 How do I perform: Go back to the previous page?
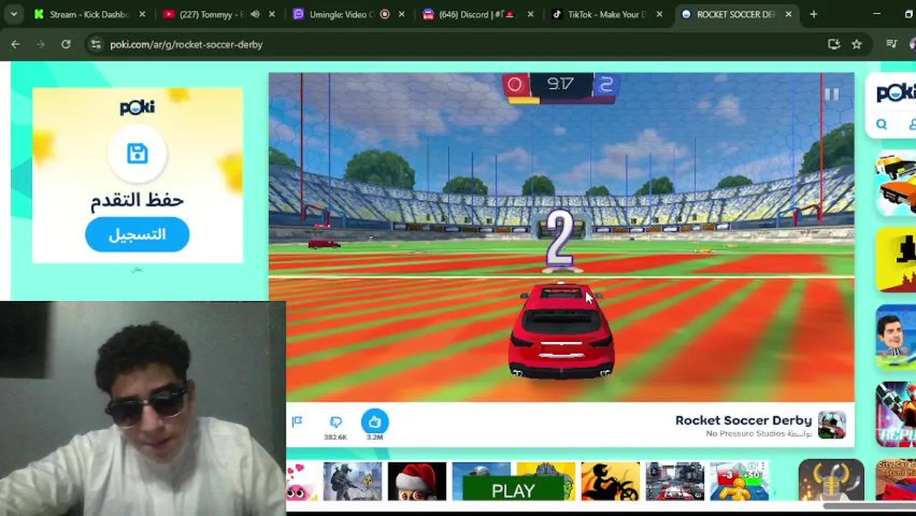[x=16, y=44]
